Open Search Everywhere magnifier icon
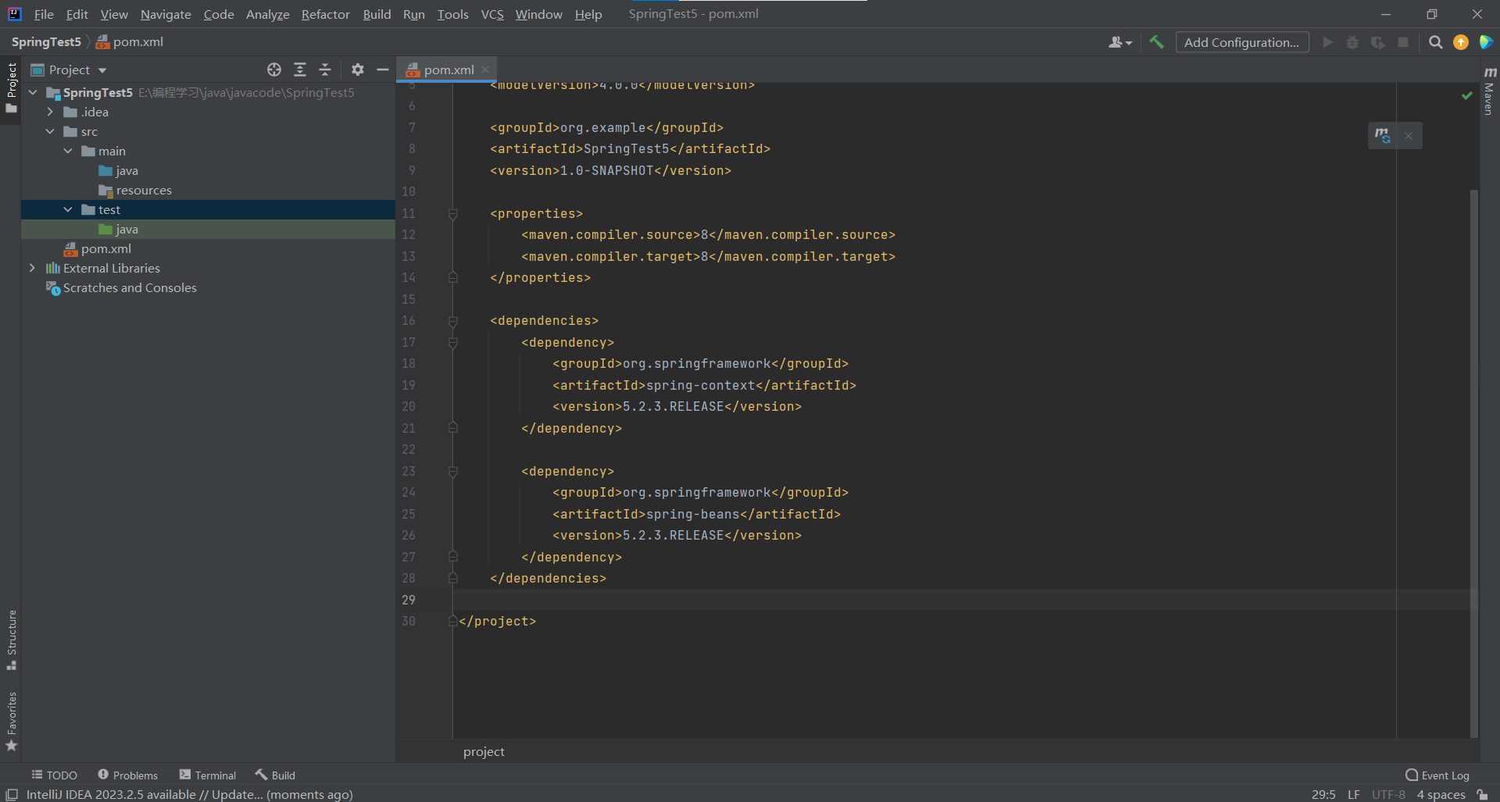 pos(1435,42)
